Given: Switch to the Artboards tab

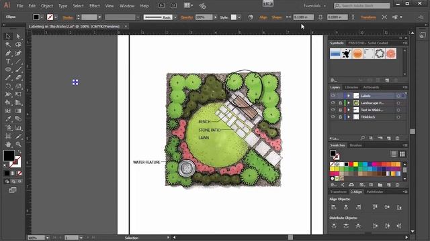Looking at the screenshot, I should click(371, 88).
